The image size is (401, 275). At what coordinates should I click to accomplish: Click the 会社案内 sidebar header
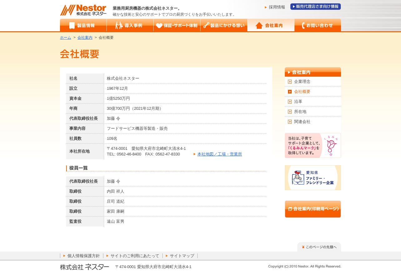[x=313, y=72]
